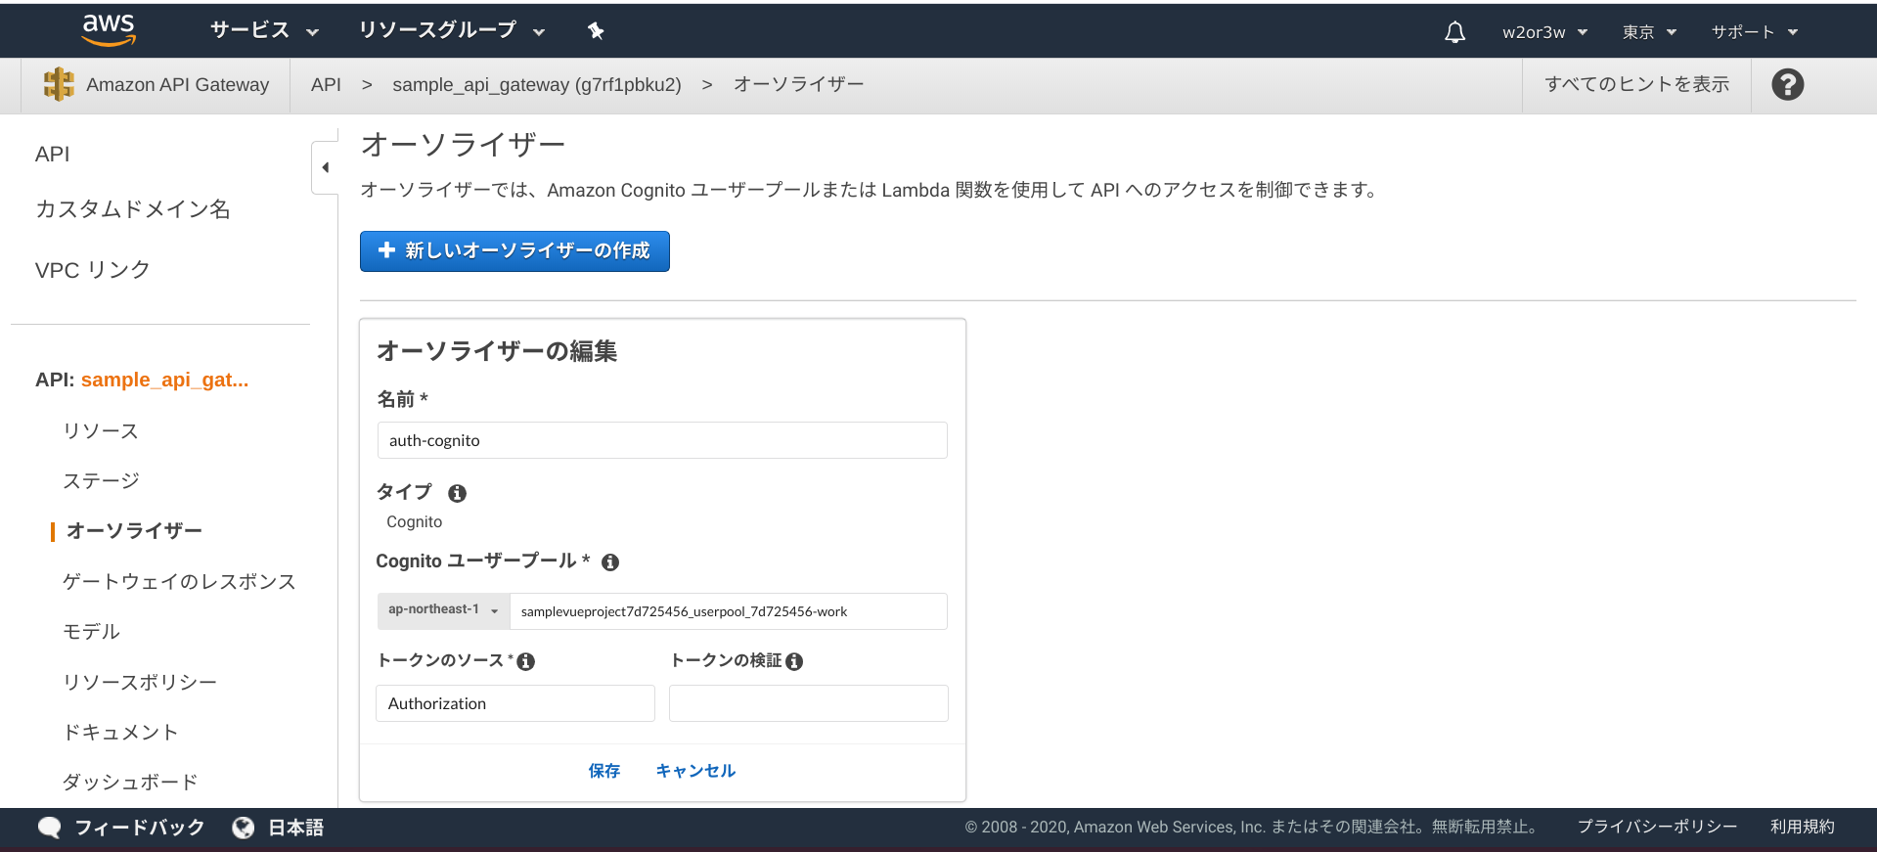1877x852 pixels.
Task: Click info icon beside トークンの検証
Action: point(794,662)
